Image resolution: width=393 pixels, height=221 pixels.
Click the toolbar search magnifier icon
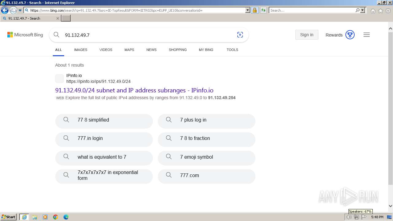(x=357, y=10)
